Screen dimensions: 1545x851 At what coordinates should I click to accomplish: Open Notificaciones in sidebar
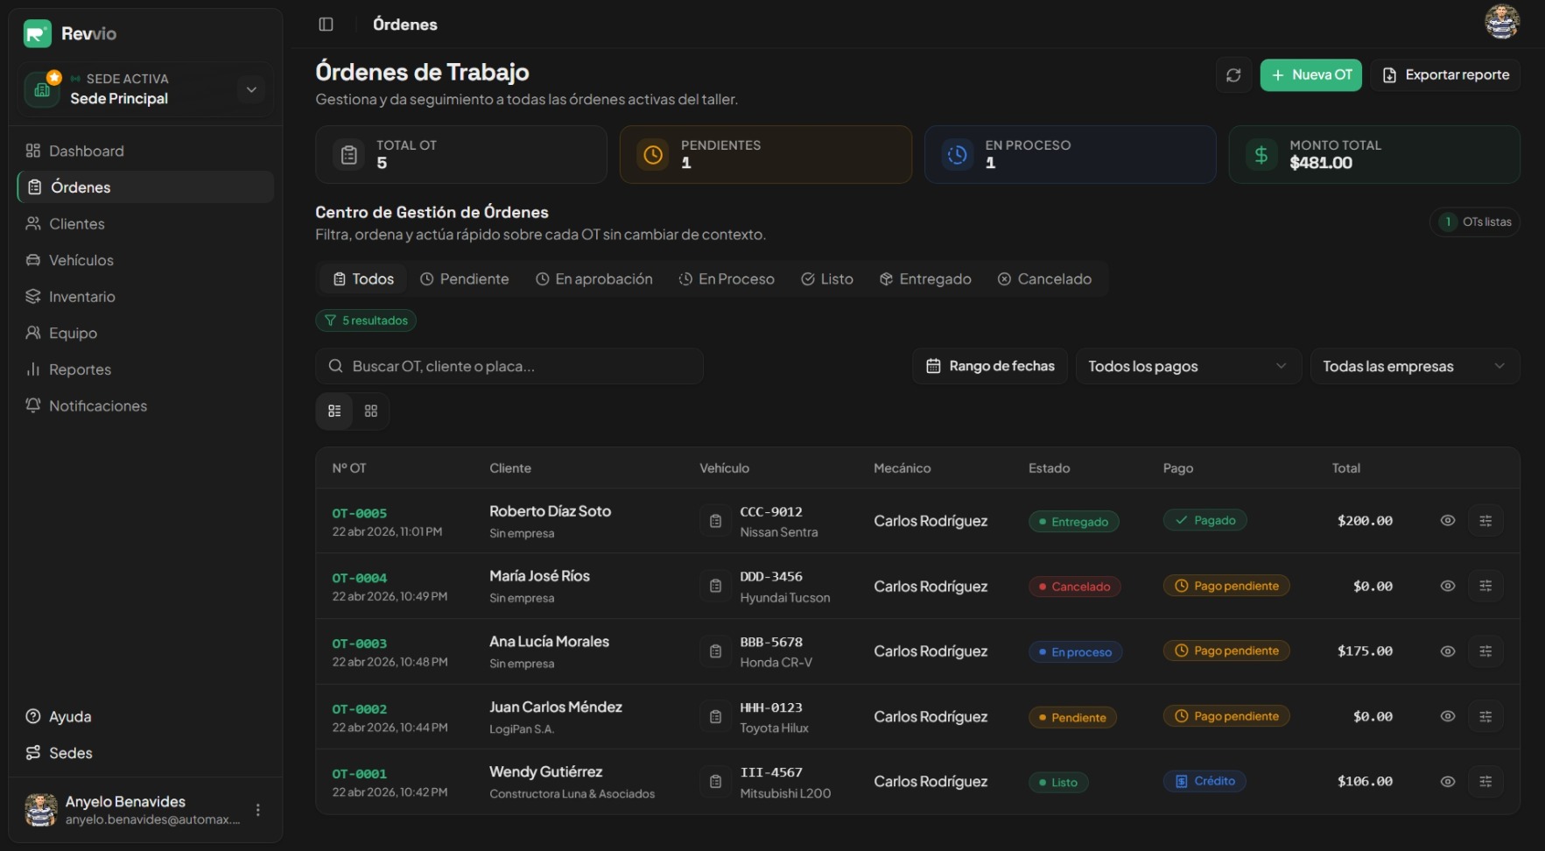pyautogui.click(x=145, y=406)
